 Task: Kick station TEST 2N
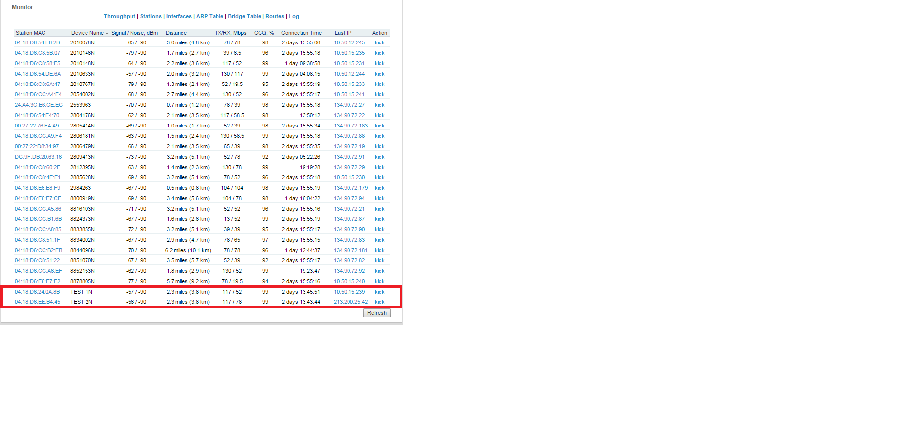379,302
